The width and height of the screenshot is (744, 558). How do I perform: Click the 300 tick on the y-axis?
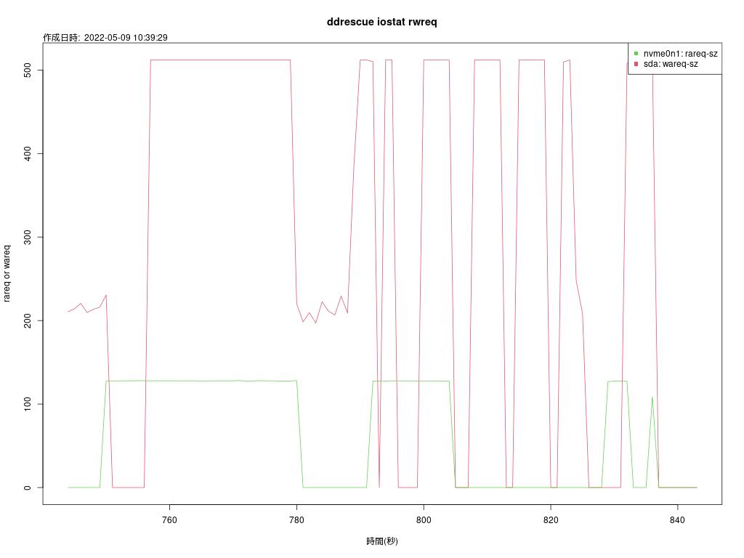coord(27,237)
